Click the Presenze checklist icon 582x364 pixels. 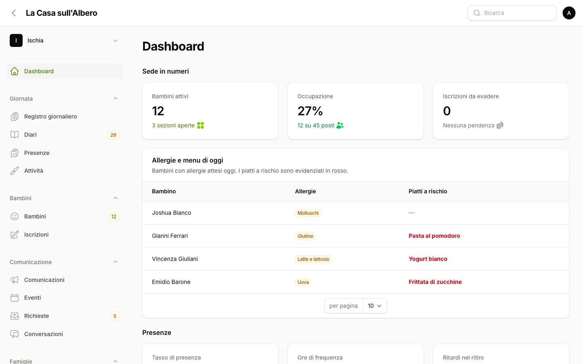click(15, 153)
